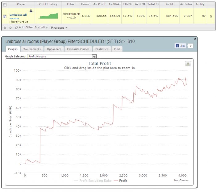Open the Statistics tab
Image resolution: width=216 pixels, height=192 pixels.
(102, 49)
